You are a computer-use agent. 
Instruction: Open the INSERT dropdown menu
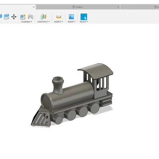click(72, 22)
